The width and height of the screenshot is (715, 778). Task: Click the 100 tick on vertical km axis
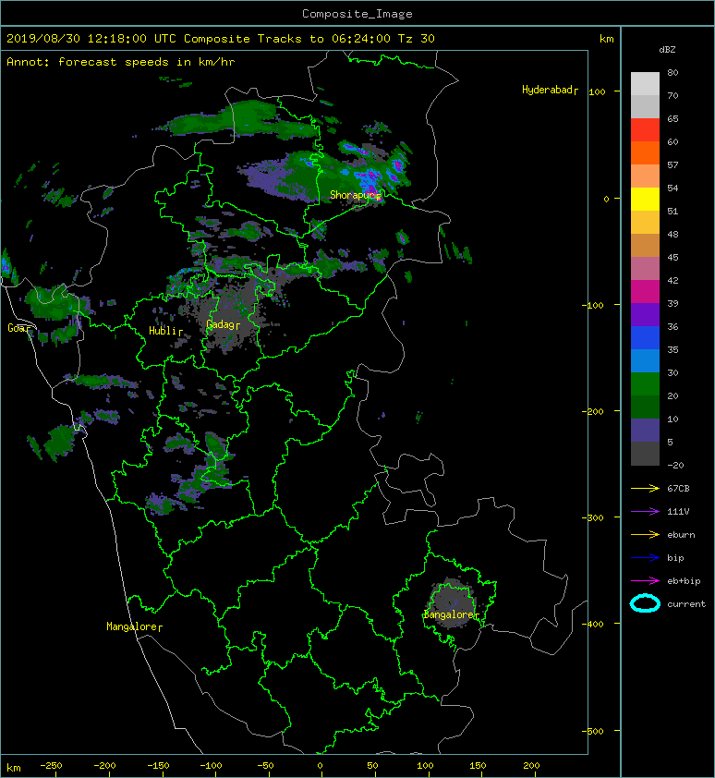coord(598,91)
